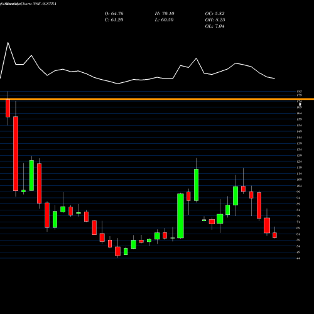Click the 'OL: 7.04' reading

(x=215, y=26)
